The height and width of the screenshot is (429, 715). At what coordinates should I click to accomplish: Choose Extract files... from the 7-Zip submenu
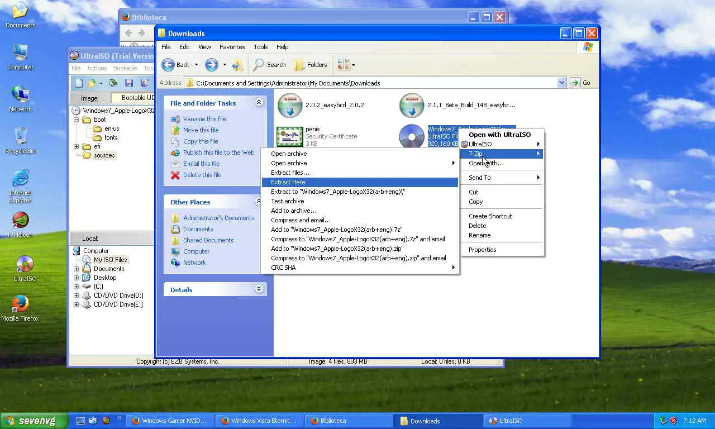[360, 173]
